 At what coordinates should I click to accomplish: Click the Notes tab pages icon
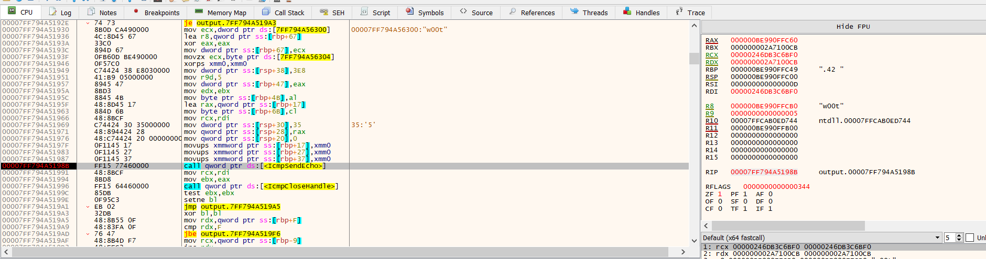91,12
